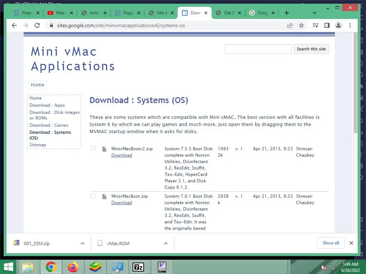Click the MinivMacBootv2.zip file name
This screenshot has height=274, width=366.
132,149
